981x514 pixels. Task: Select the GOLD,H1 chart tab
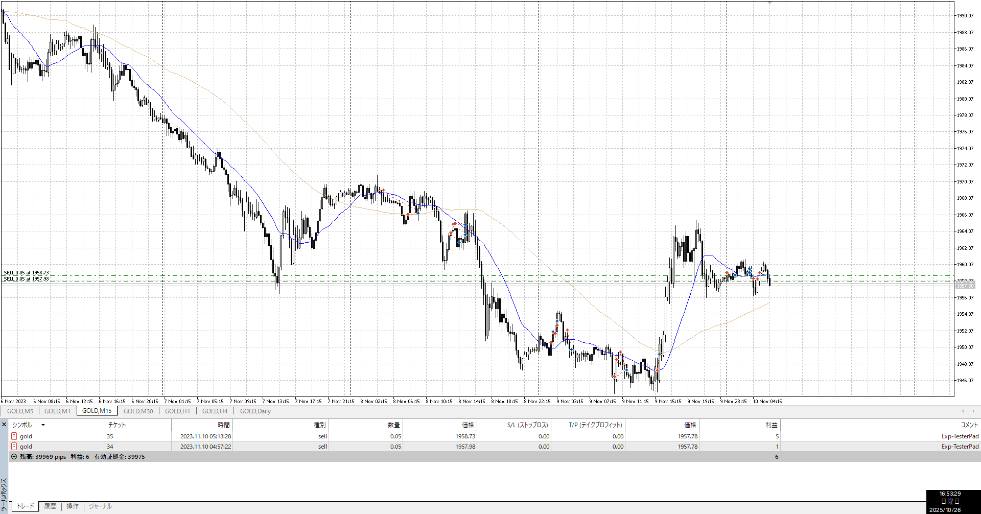coord(177,411)
